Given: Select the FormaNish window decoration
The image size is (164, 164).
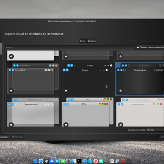Looking at the screenshot, I should click(x=33, y=79).
